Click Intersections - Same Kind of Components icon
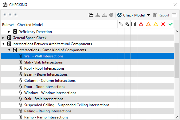Screen dimensions: 180x120 click(x=15, y=50)
